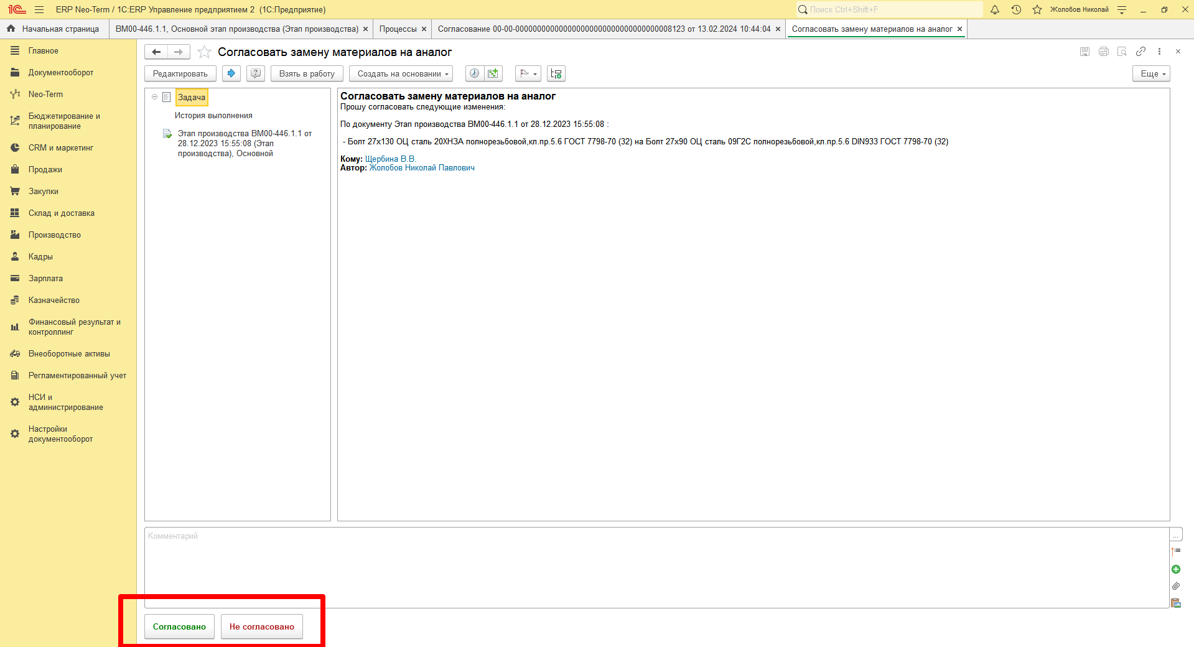Open the Согласование 00-00-…8123 tab
Viewport: 1194px width, 647px height.
coord(604,29)
